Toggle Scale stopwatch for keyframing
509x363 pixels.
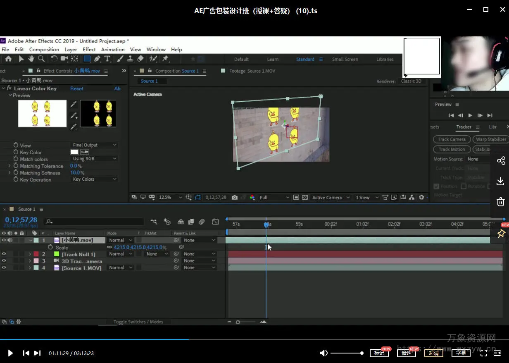(x=50, y=247)
